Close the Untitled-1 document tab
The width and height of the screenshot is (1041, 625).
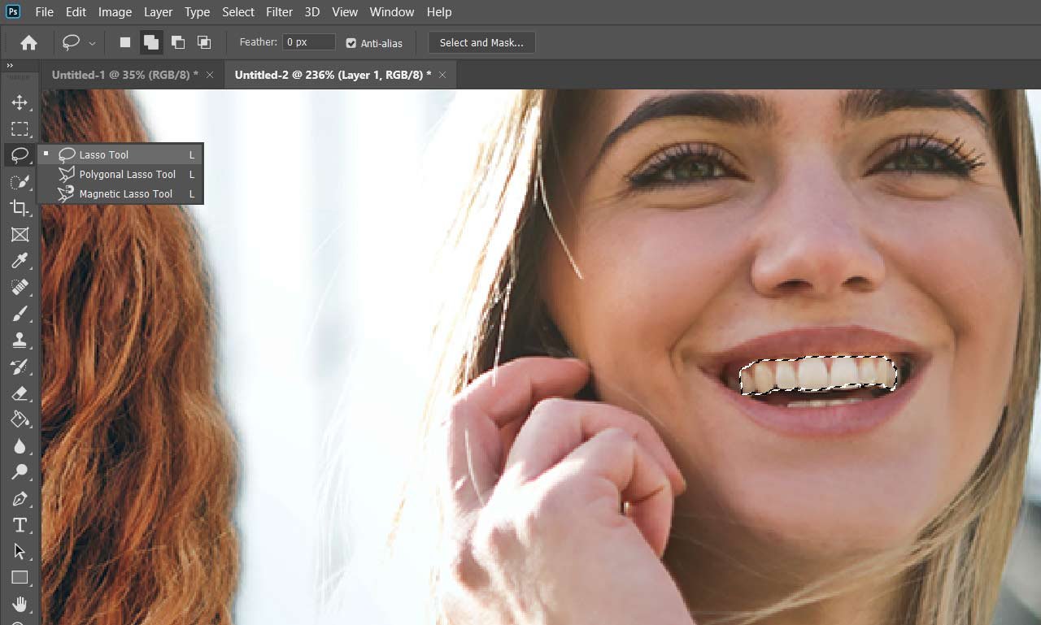(210, 75)
